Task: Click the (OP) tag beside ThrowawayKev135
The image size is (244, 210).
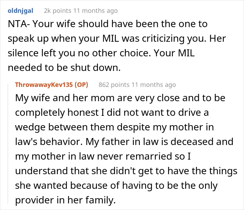Action: point(81,85)
